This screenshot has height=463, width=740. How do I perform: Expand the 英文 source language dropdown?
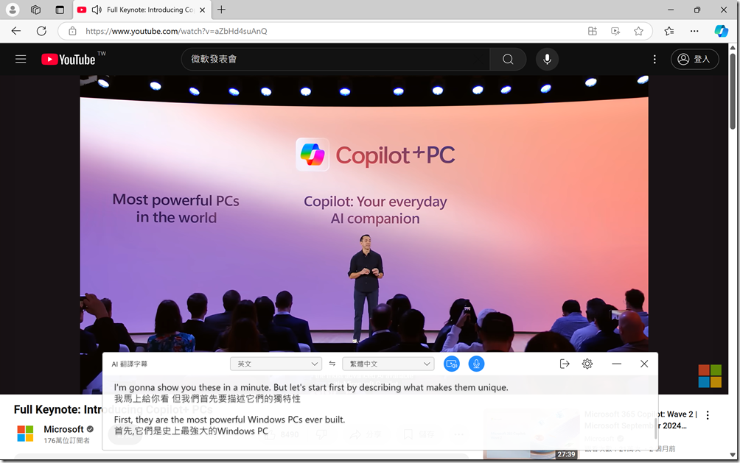coord(276,364)
